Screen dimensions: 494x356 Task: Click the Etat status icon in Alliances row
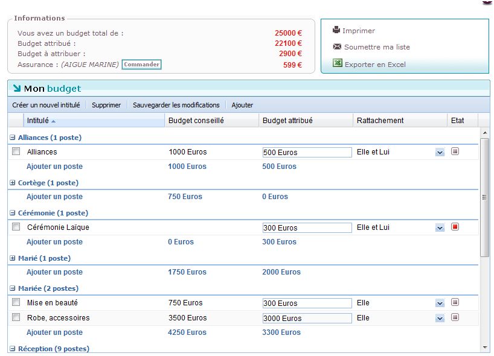(455, 151)
